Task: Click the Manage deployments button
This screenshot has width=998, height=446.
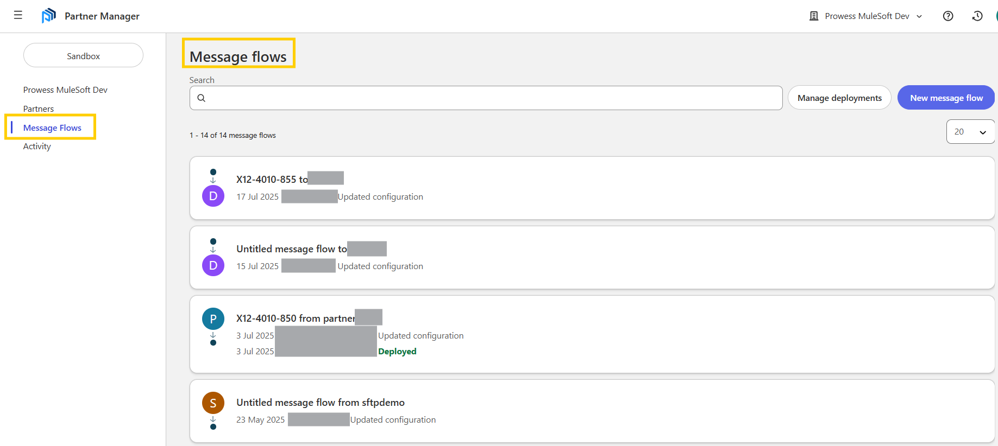Action: [839, 98]
